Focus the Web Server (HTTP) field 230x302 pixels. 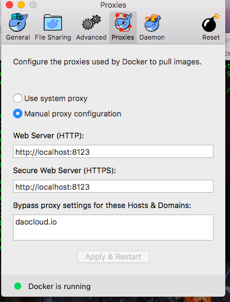pos(113,151)
